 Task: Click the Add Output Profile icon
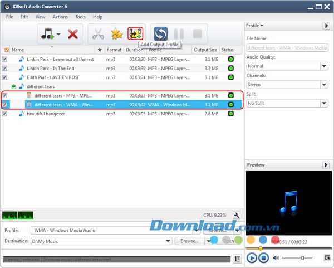coord(135,33)
